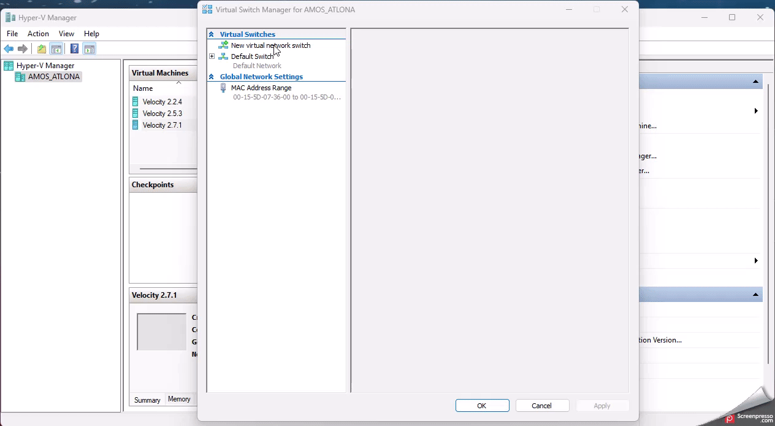The image size is (775, 426).
Task: Collapse the Global Network Settings section chevron
Action: [212, 77]
